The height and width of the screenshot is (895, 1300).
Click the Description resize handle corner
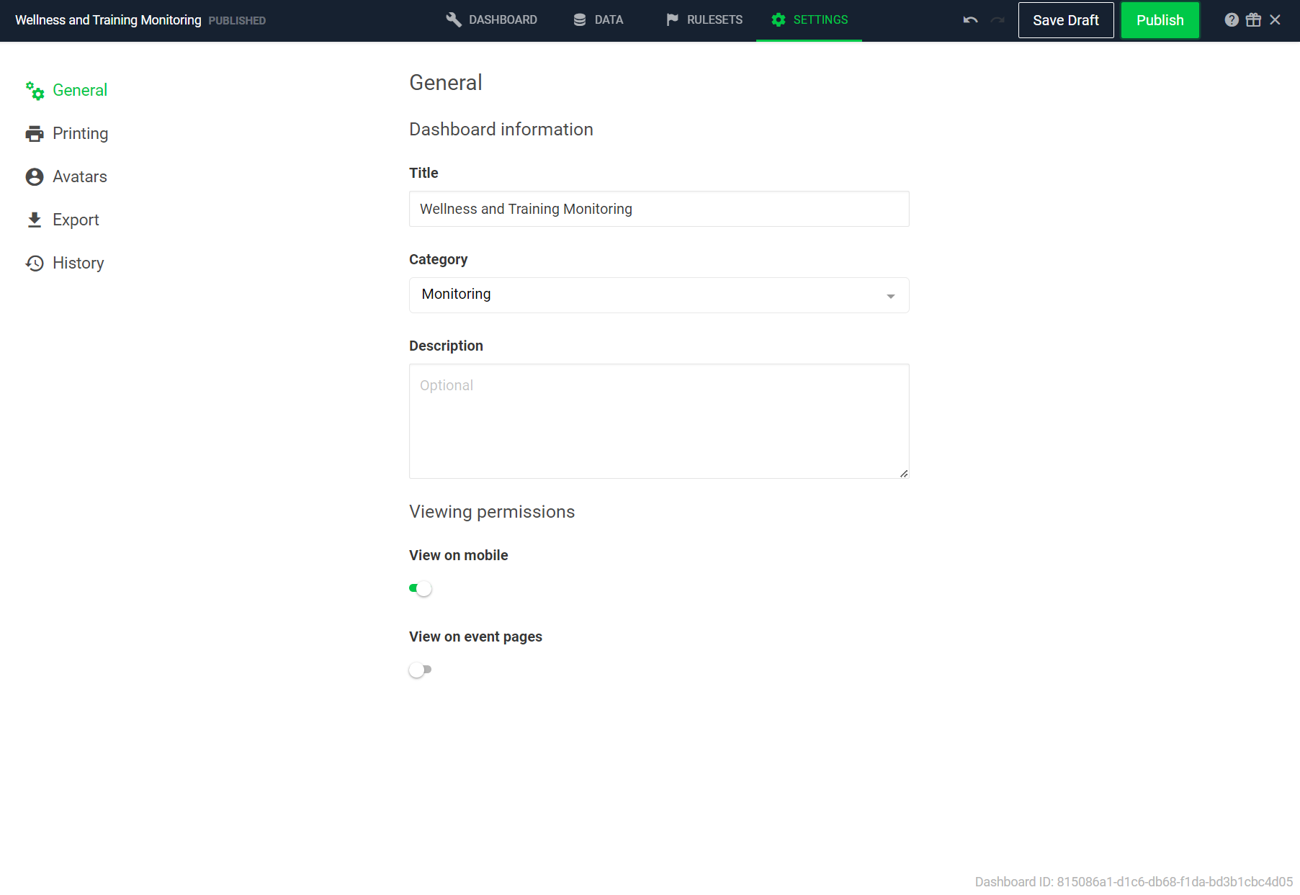904,474
